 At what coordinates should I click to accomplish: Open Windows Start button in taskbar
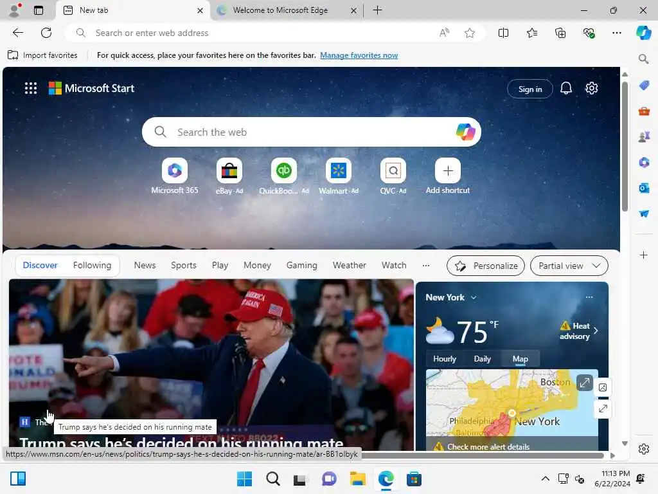pos(244,479)
